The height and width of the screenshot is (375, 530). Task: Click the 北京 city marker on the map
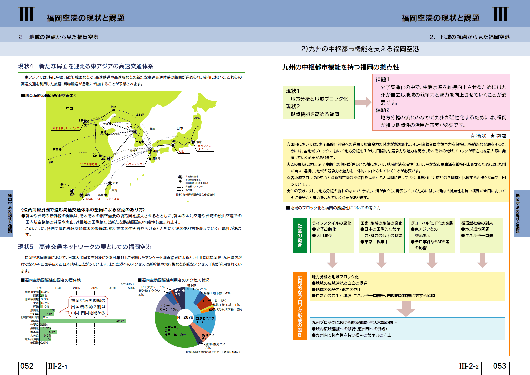tap(85, 121)
